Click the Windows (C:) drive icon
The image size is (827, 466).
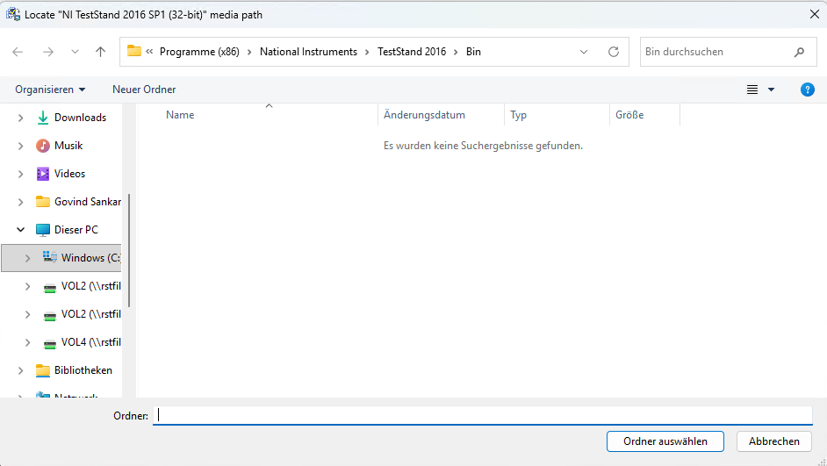click(x=49, y=257)
